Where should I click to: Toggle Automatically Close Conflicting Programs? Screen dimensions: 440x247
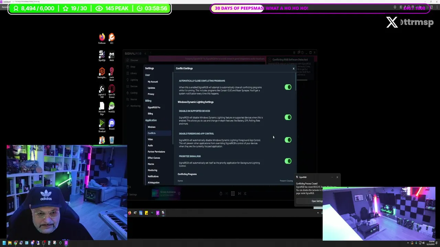288,87
